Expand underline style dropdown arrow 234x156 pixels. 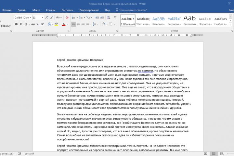pyautogui.click(x=29, y=24)
